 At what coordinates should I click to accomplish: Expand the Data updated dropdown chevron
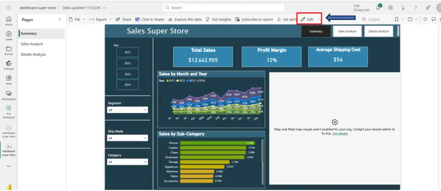click(x=105, y=8)
